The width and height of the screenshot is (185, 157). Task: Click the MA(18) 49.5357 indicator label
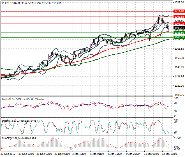tap(35, 99)
